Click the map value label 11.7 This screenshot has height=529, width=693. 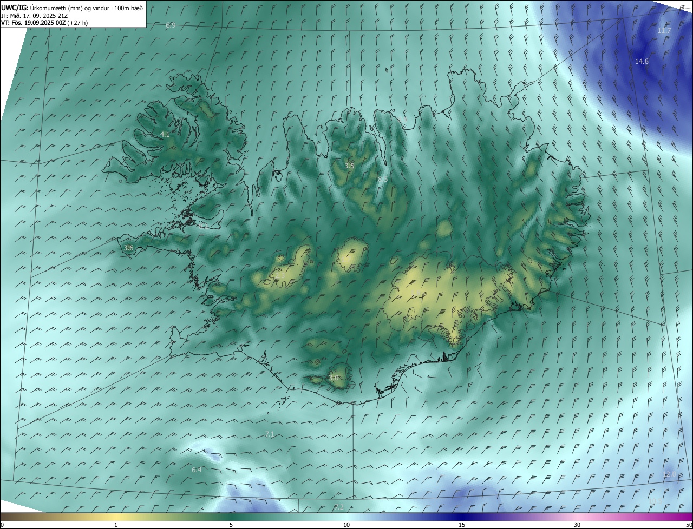(664, 31)
